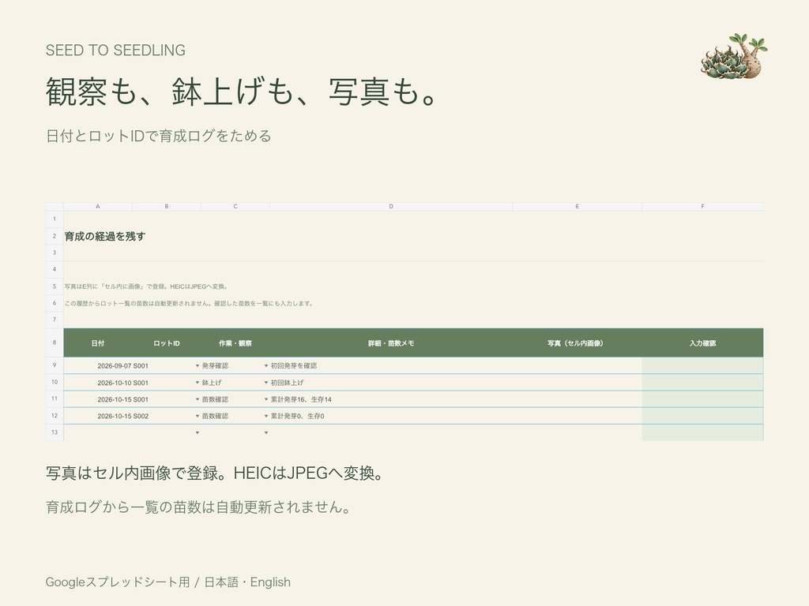Open dropdown arrow beside 発芽確認 in row 9
This screenshot has width=809, height=606.
(197, 366)
